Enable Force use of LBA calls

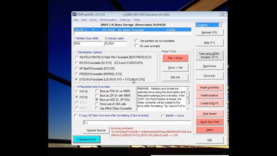coord(97,104)
